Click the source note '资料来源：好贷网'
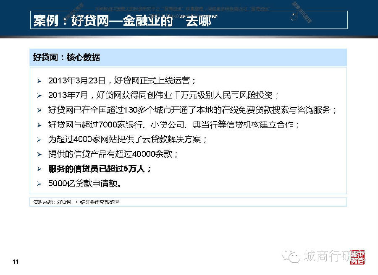The width and height of the screenshot is (378, 275). tap(76, 202)
